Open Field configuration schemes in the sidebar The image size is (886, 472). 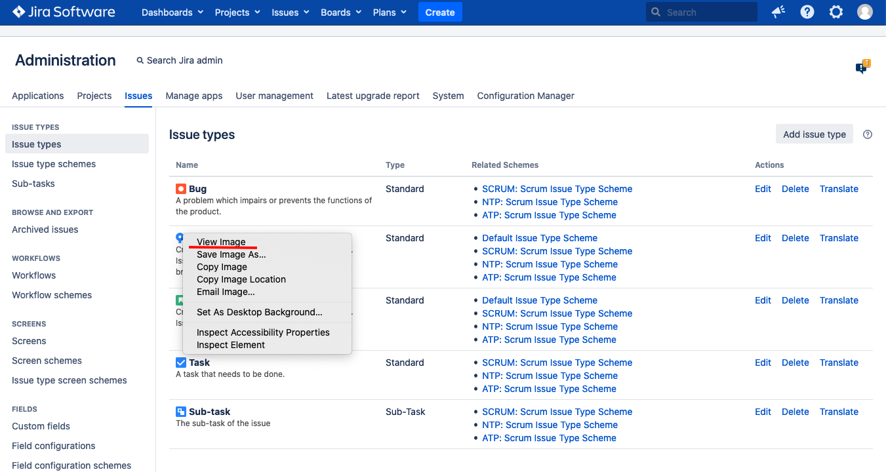(x=71, y=465)
